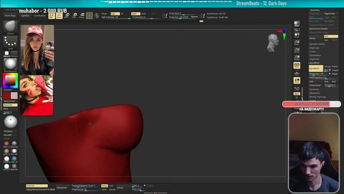Click the DynaMesh button
Screen dimensions: 344x194
pos(316,68)
